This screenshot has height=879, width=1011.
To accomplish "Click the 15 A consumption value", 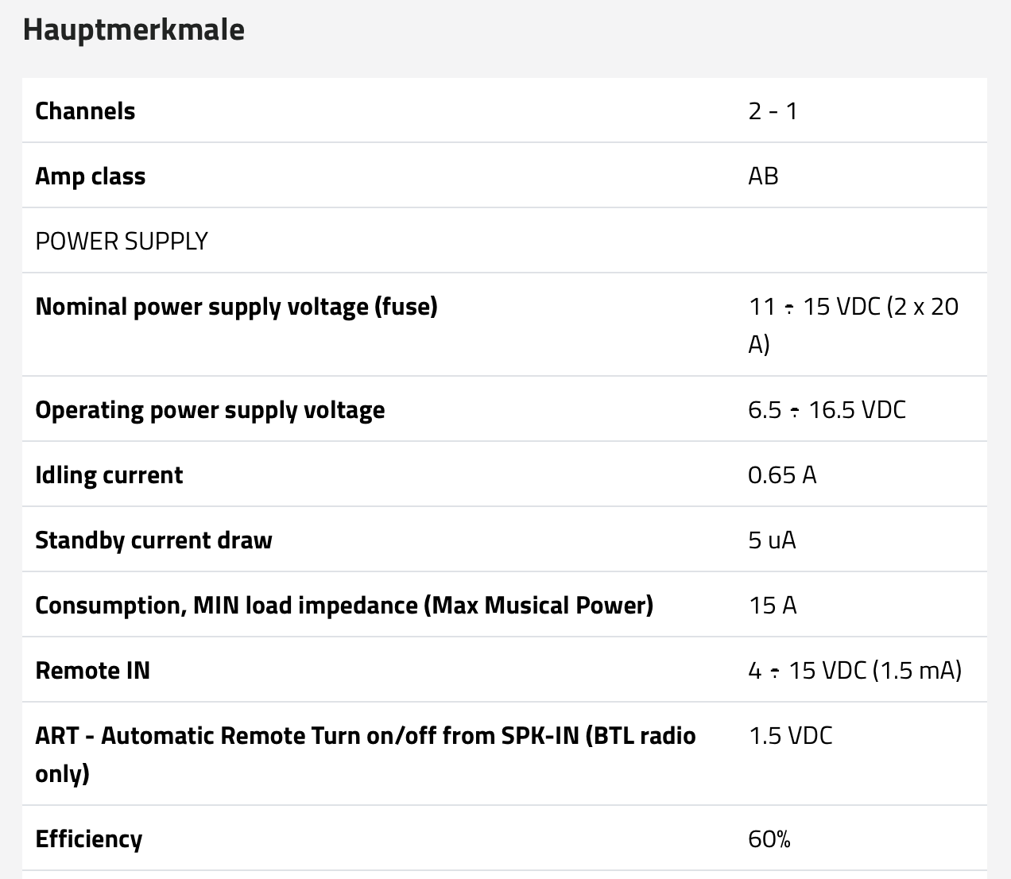I will click(773, 605).
